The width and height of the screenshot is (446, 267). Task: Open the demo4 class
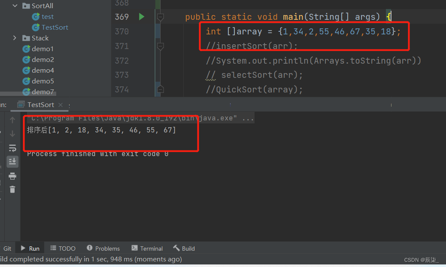click(42, 71)
